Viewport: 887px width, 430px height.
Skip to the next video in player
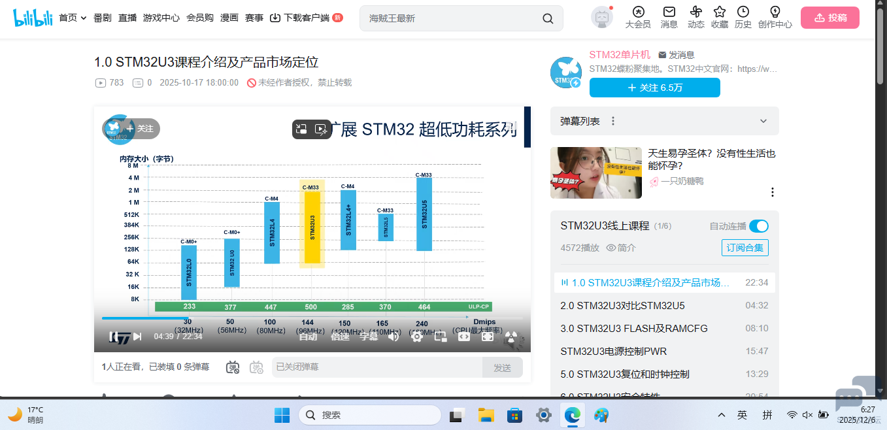tap(137, 337)
